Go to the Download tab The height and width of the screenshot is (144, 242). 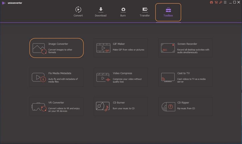[101, 12]
